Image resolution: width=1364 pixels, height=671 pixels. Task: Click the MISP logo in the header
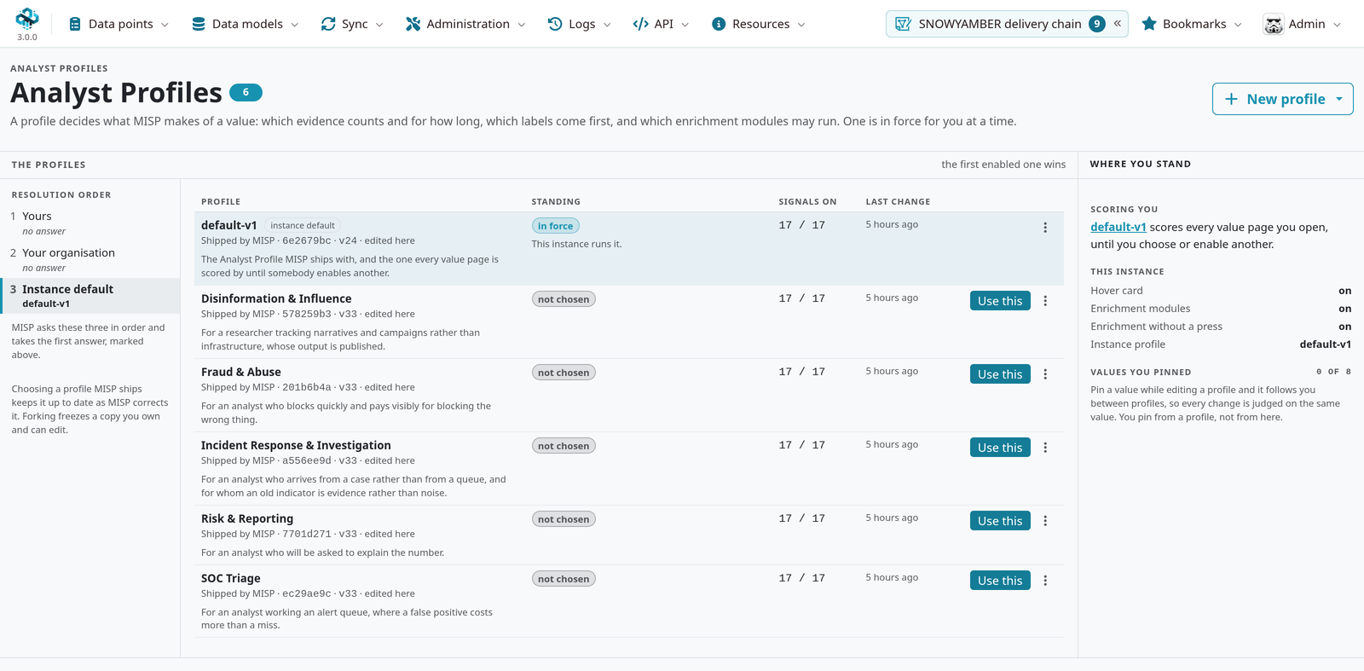(x=27, y=19)
